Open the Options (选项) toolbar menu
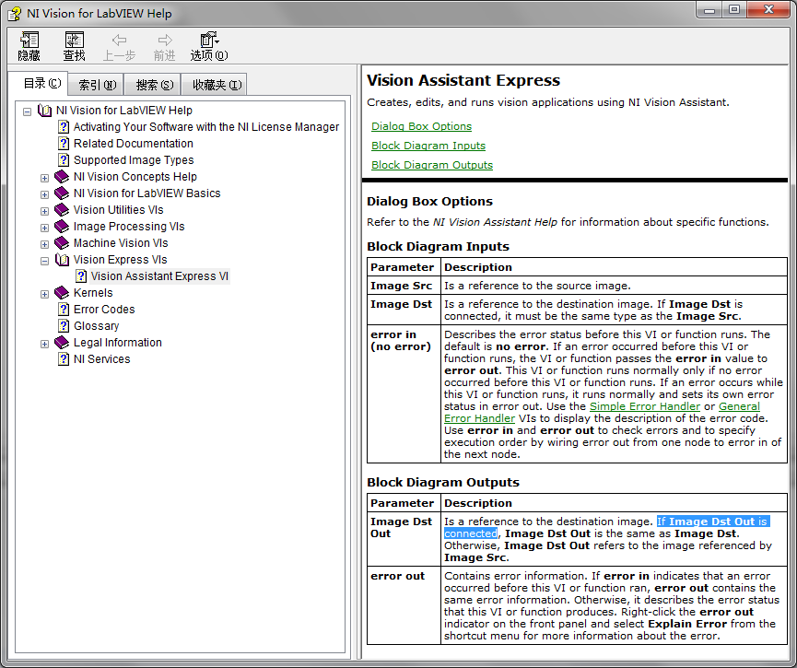This screenshot has height=668, width=797. tap(209, 46)
